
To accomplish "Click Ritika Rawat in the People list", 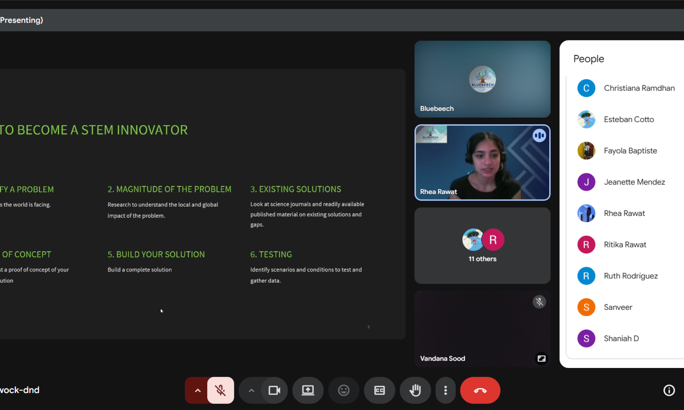I will (x=626, y=245).
